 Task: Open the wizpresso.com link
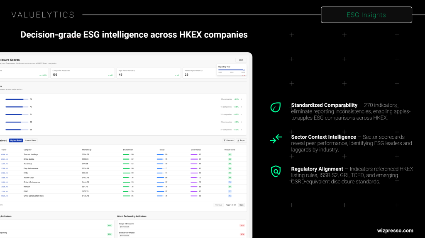click(395, 231)
